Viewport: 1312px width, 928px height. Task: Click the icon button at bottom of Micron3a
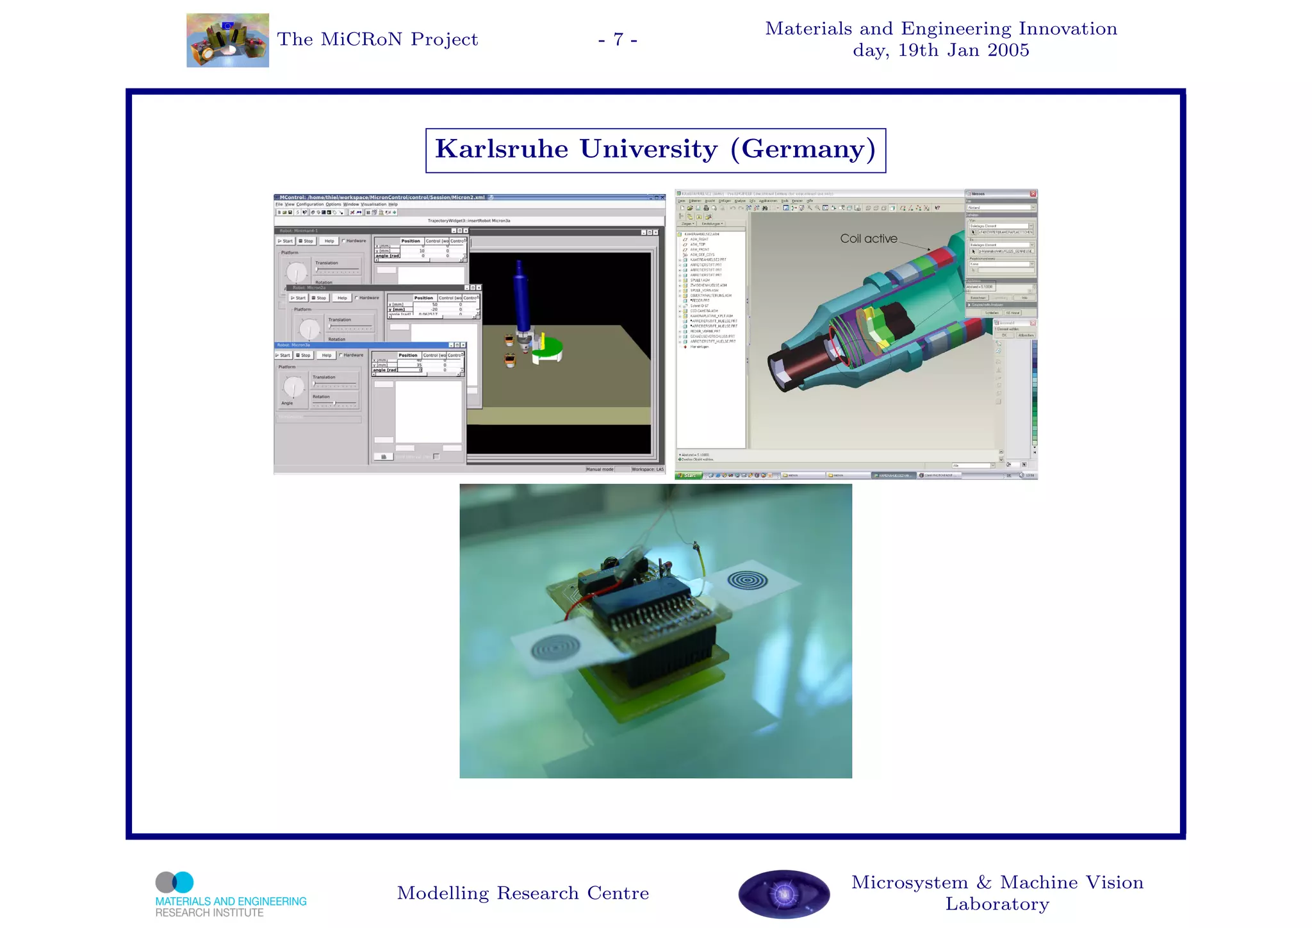(x=383, y=456)
